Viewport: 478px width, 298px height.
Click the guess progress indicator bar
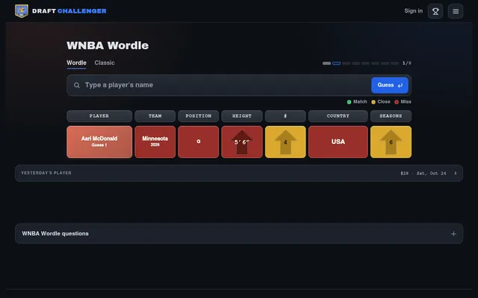coord(361,63)
